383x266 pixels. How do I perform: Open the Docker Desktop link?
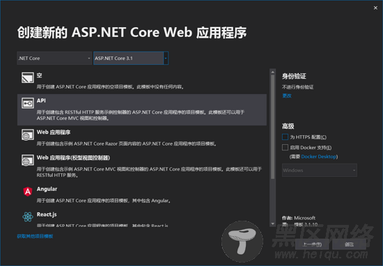319,157
